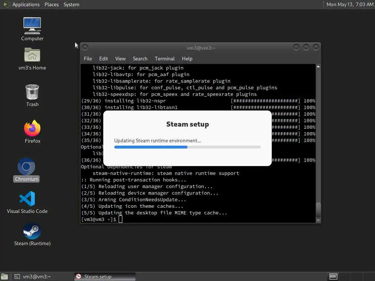The image size is (375, 281).
Task: Minimize the terminal window
Action: [296, 47]
